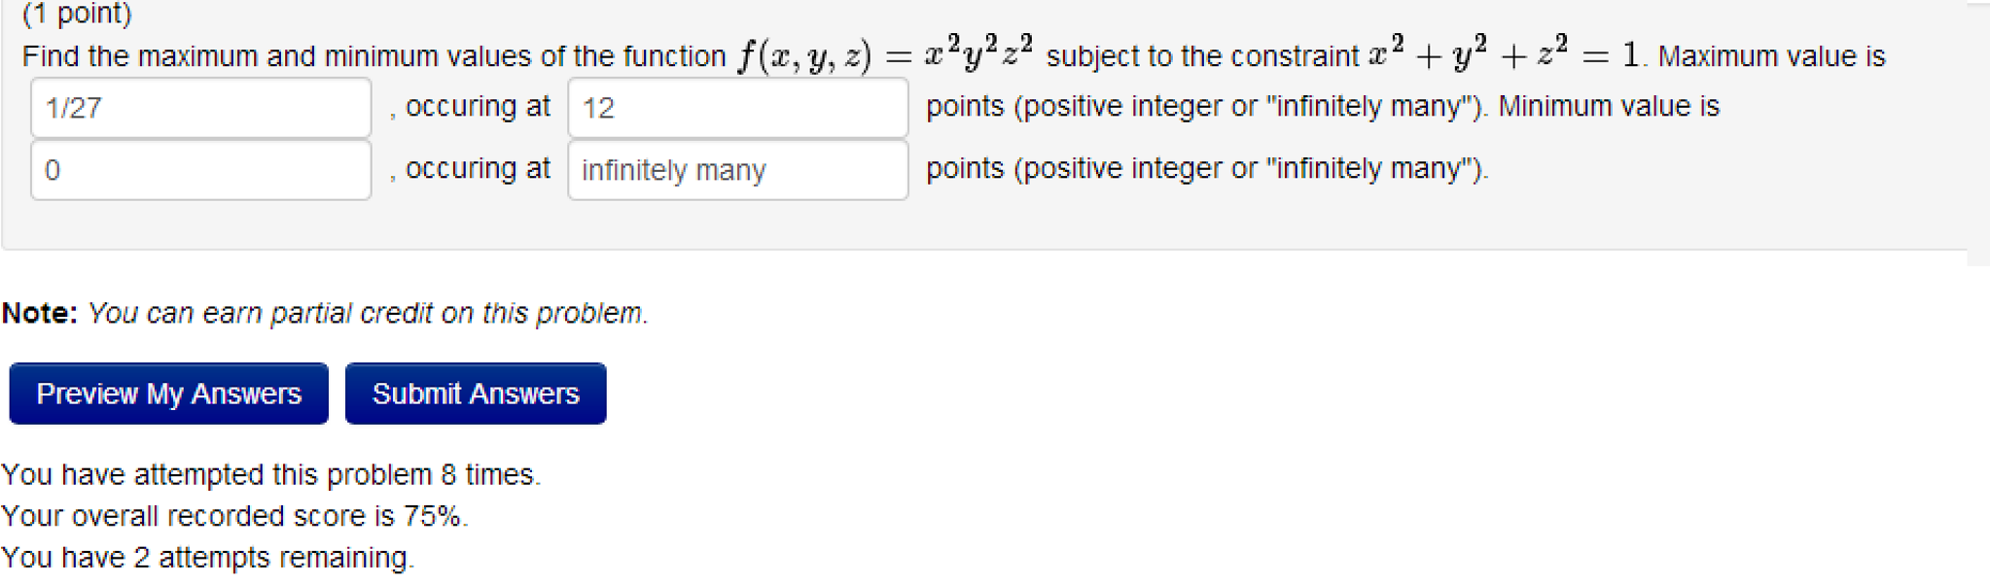Click the attempts remaining text

pos(207,557)
